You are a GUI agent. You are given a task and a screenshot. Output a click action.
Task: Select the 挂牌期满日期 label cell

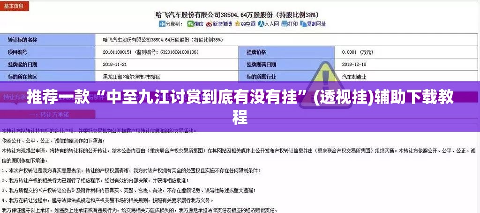pos(286,64)
